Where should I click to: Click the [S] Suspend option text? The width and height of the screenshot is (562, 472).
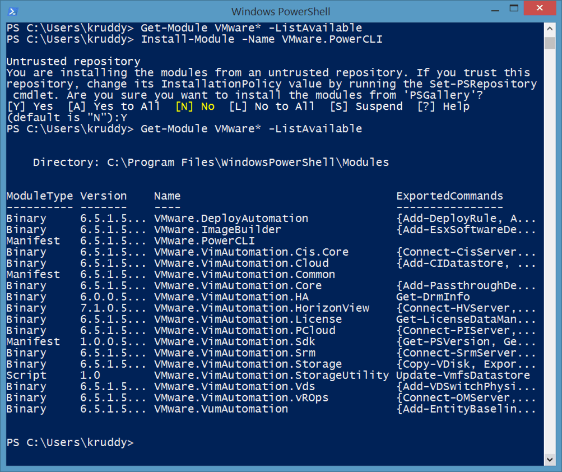tap(366, 107)
